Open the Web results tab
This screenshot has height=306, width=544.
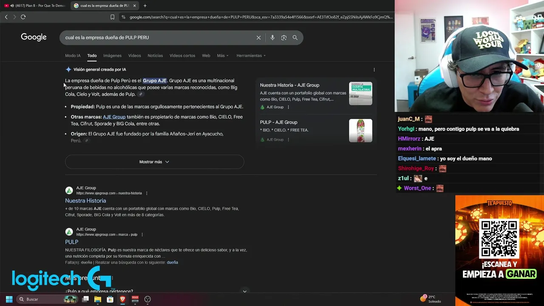click(x=206, y=56)
